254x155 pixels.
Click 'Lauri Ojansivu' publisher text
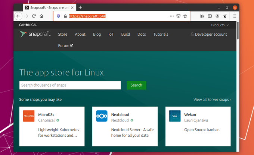196,120
